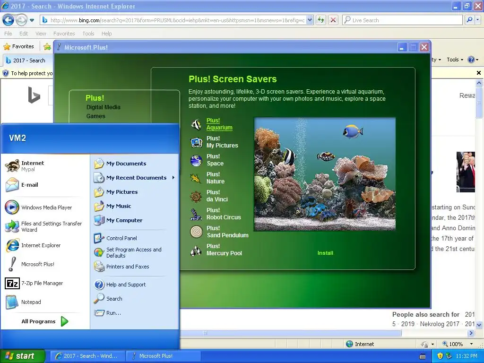This screenshot has height=363, width=484.
Task: Open 7-Zip File Manager from Start menu
Action: click(x=45, y=283)
